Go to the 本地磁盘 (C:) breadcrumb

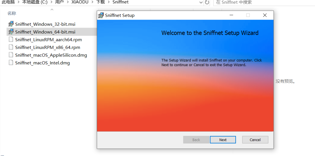(x=35, y=2)
